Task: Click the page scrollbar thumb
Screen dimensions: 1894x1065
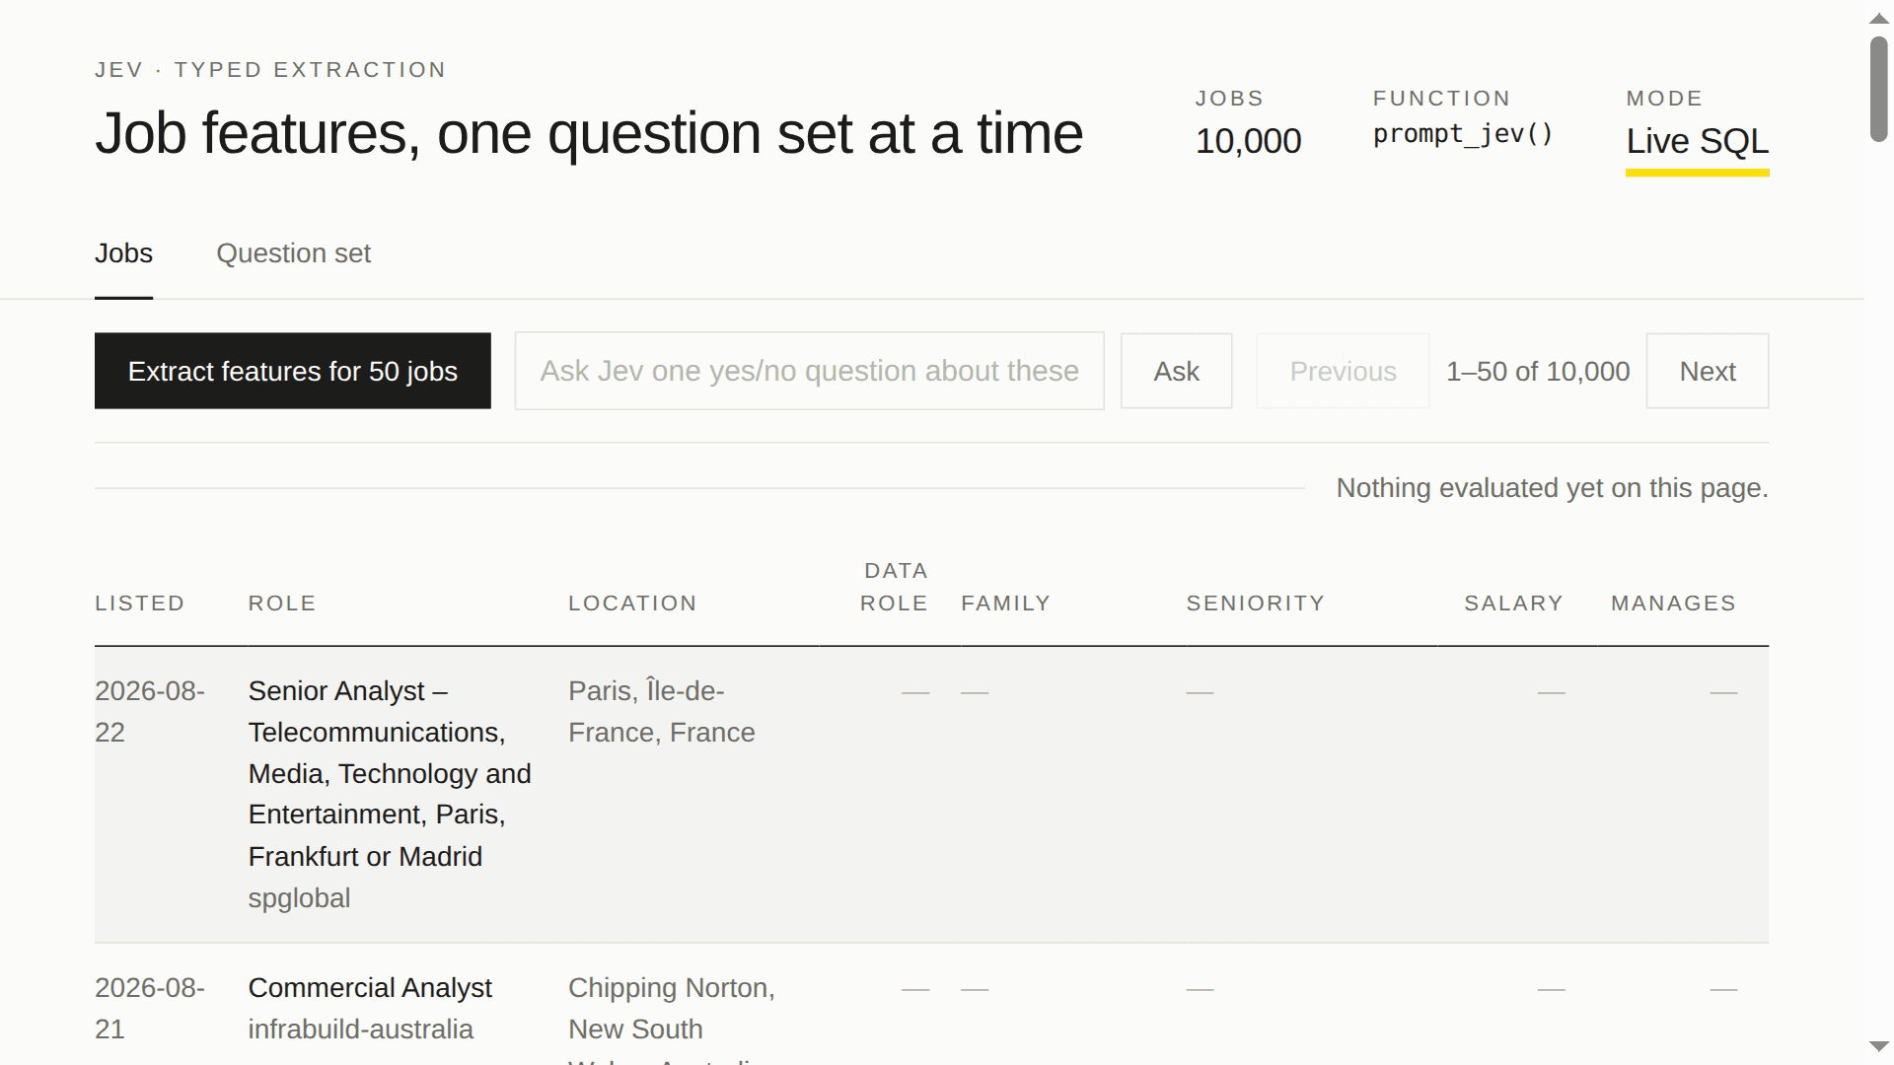Action: [x=1879, y=89]
